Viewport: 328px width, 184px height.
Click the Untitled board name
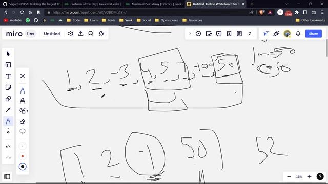tap(52, 34)
